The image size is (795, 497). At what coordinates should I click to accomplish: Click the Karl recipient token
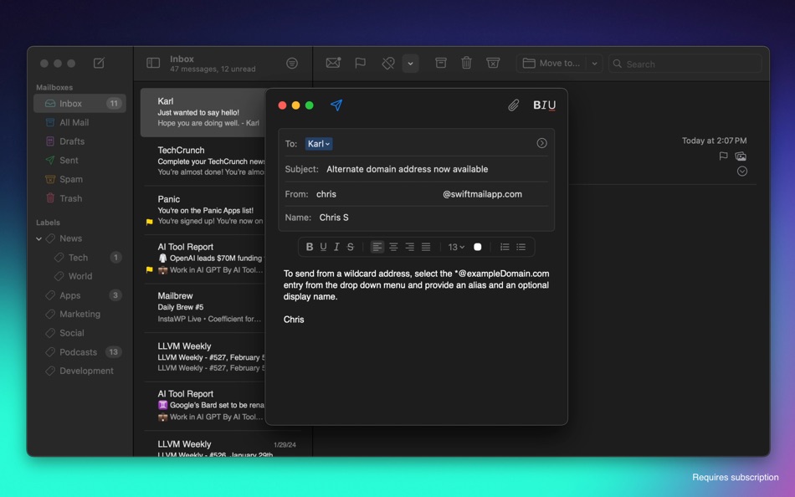318,144
